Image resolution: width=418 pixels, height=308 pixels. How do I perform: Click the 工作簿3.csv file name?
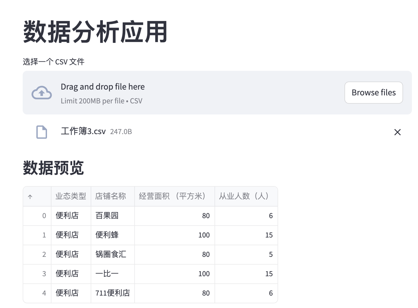tap(83, 131)
